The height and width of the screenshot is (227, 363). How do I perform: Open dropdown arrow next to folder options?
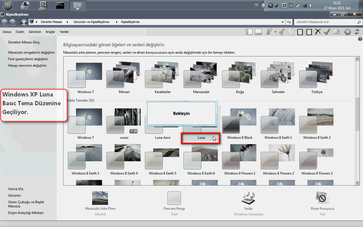coord(275,32)
